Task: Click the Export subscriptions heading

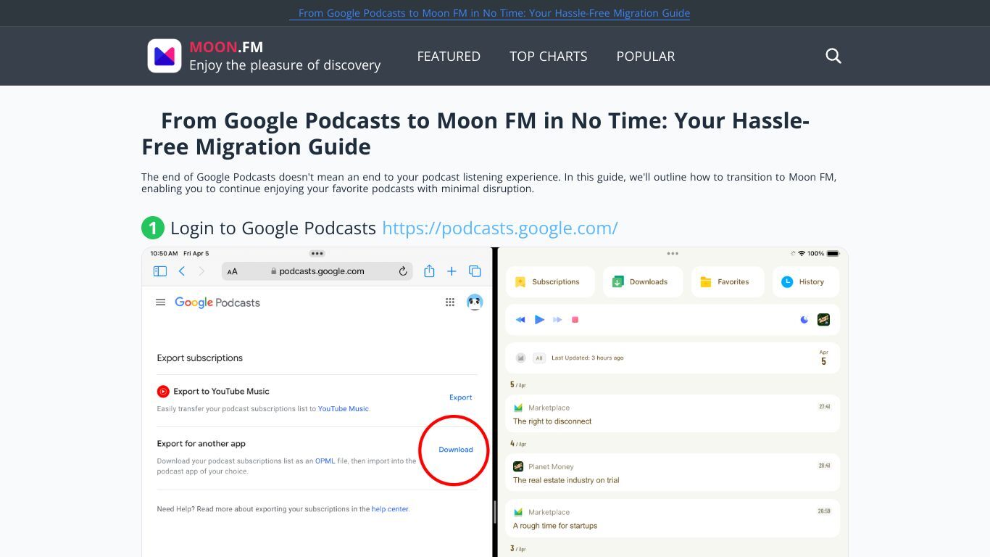Action: coord(200,358)
